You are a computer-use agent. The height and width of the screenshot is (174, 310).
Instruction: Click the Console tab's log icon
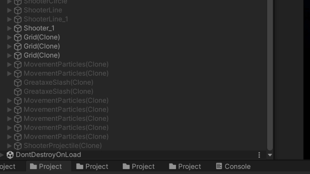coord(219,166)
